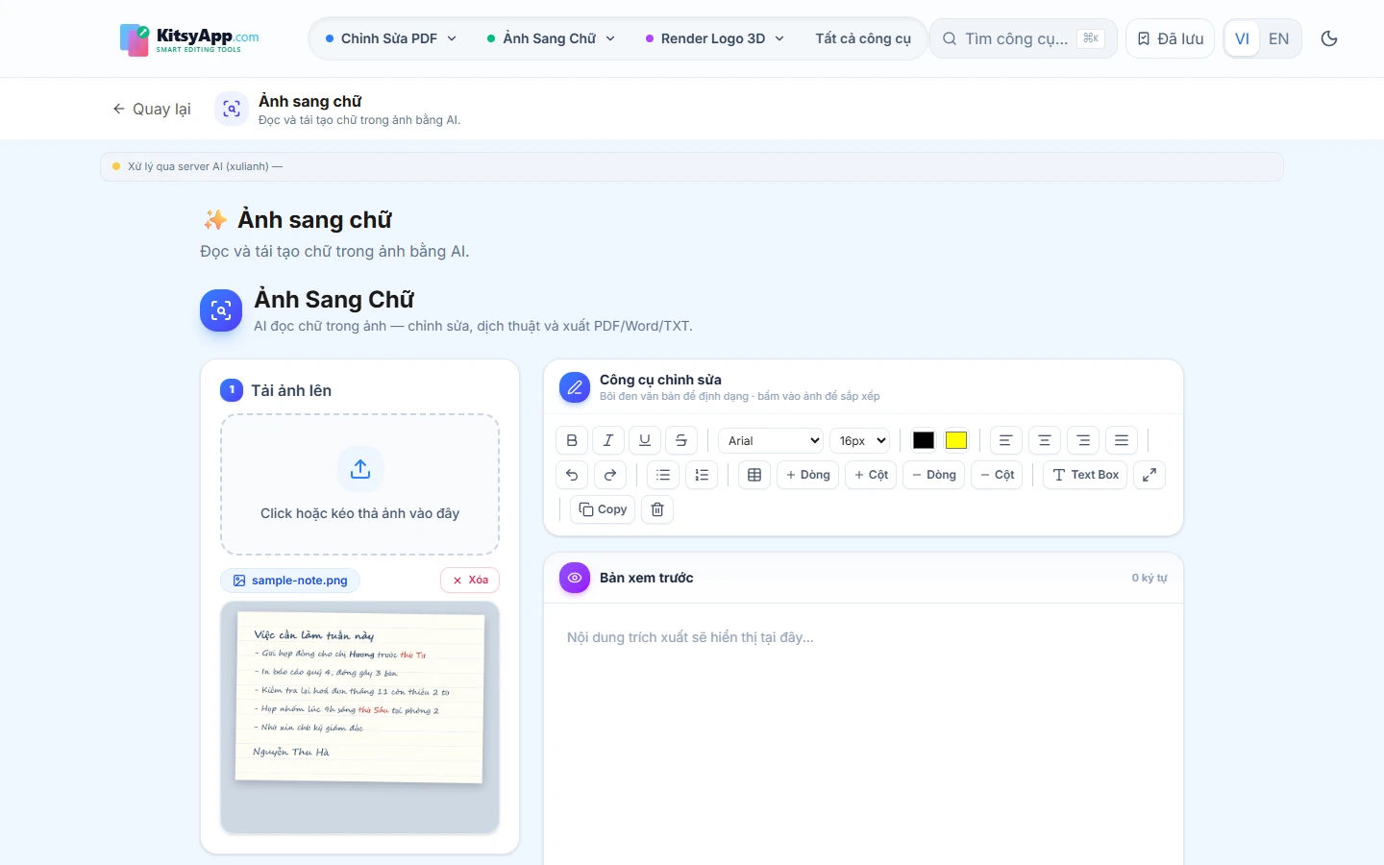Add a row with the + Dòng button
This screenshot has width=1384, height=865.
pyautogui.click(x=807, y=475)
